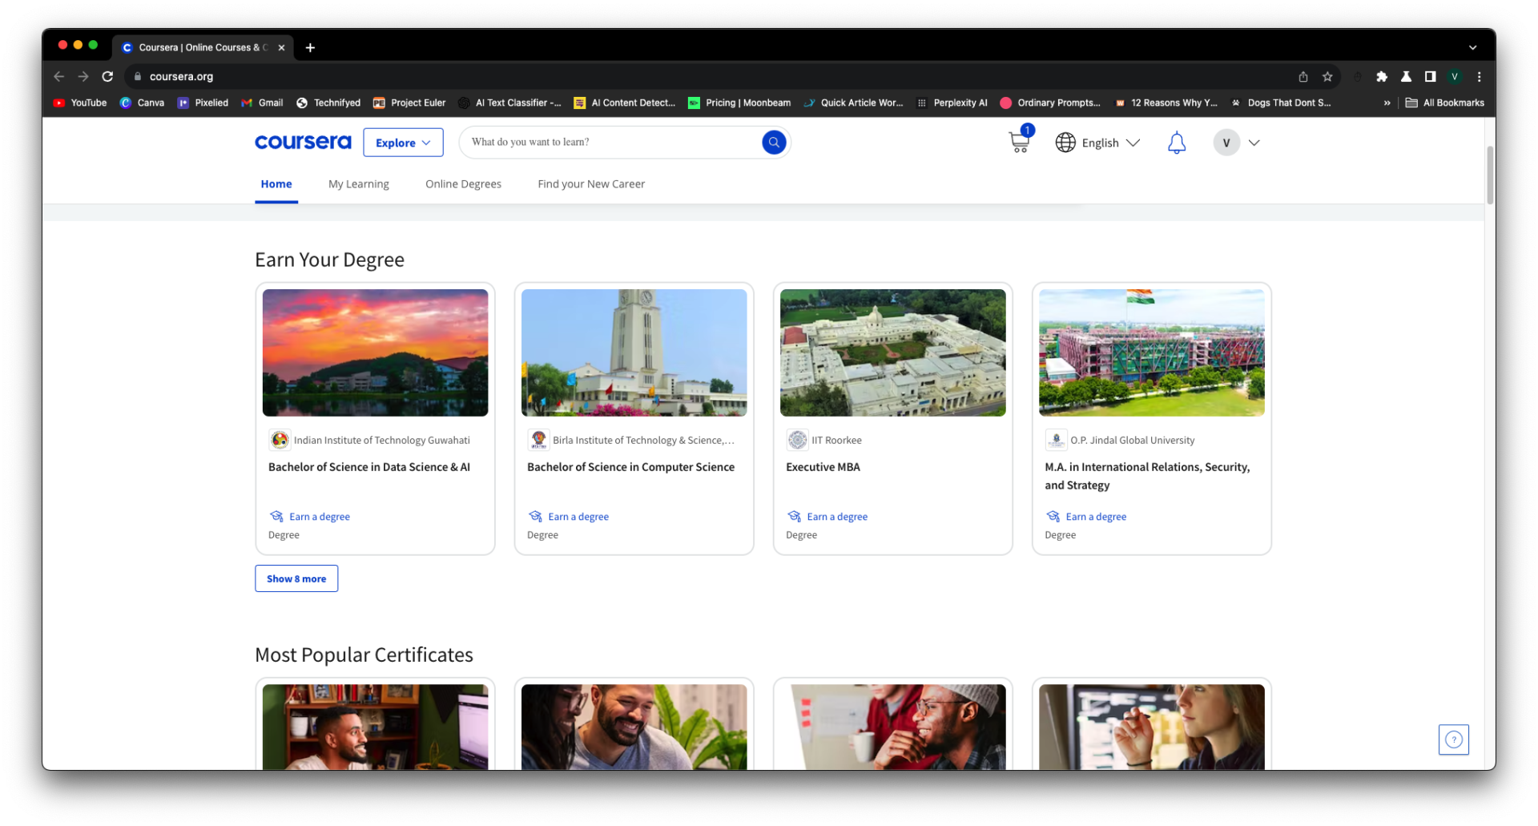Open Online Degrees tab
The width and height of the screenshot is (1538, 826).
tap(463, 184)
